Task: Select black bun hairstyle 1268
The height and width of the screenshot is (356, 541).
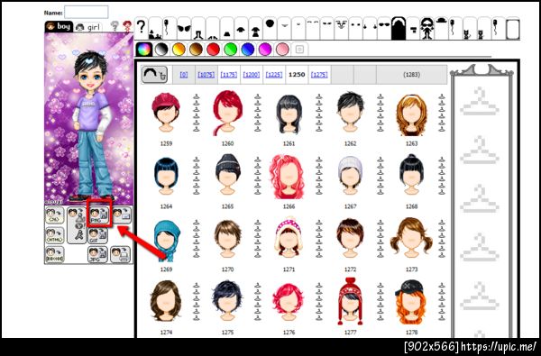Action: 411,175
